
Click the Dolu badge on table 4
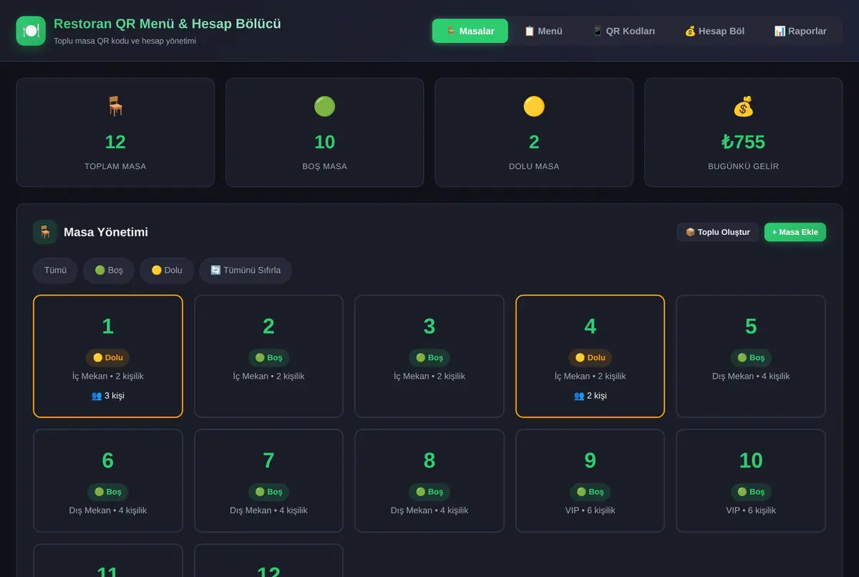point(590,357)
